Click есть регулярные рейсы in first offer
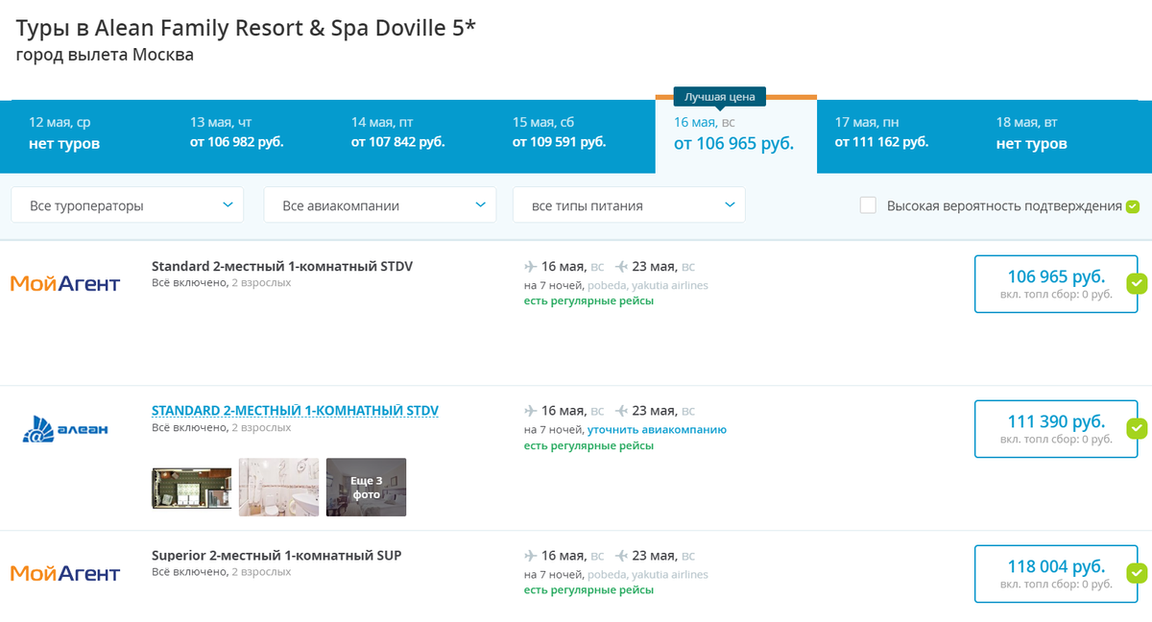 click(x=588, y=301)
